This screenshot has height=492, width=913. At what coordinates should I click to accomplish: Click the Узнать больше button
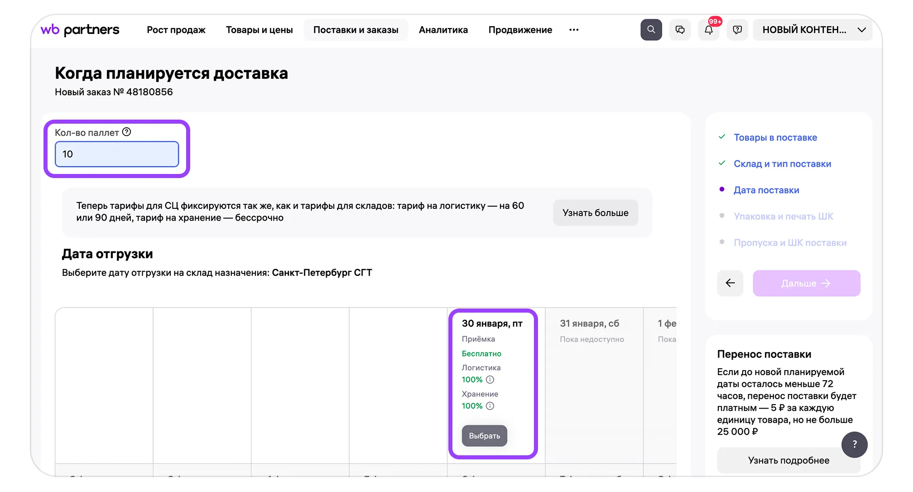pyautogui.click(x=595, y=213)
